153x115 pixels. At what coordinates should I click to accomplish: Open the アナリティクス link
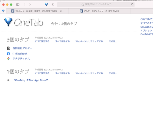21,59
